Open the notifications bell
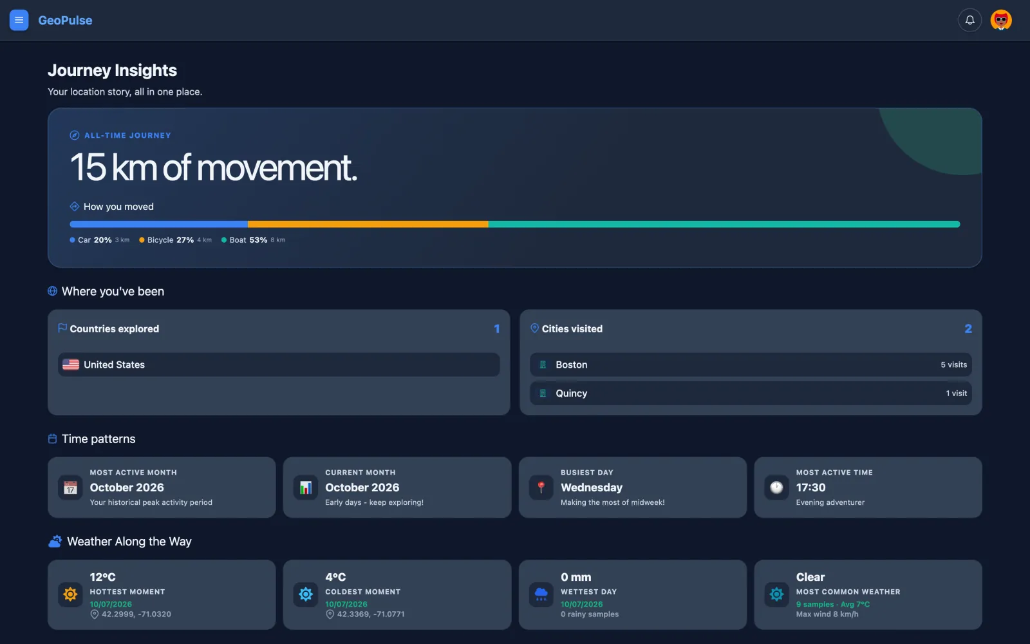Image resolution: width=1030 pixels, height=644 pixels. (969, 20)
